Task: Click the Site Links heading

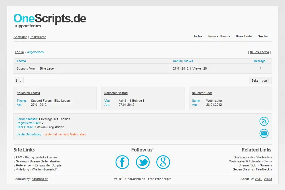Action: pos(24,150)
